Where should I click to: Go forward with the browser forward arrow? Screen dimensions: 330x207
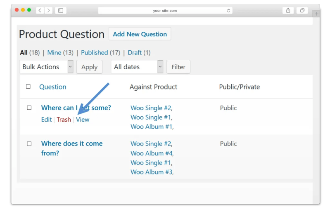(x=48, y=10)
